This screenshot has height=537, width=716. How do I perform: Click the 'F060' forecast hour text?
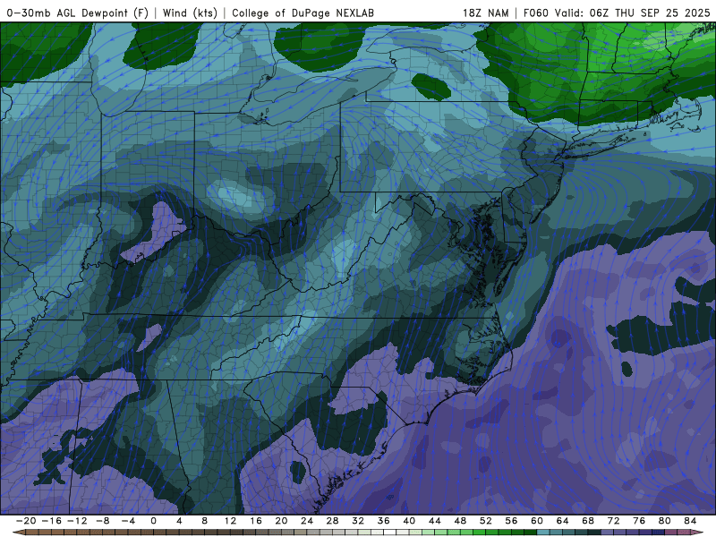pos(535,13)
